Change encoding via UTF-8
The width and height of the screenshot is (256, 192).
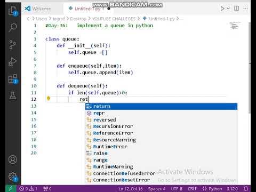click(177, 189)
